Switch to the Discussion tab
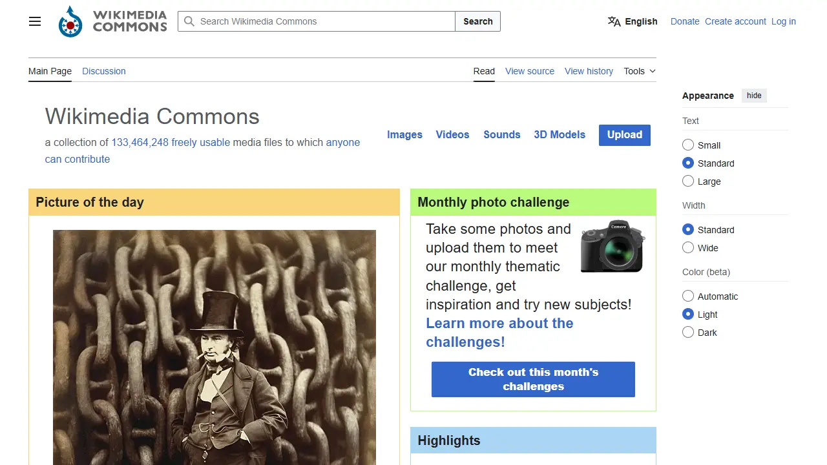The width and height of the screenshot is (827, 465). tap(103, 71)
